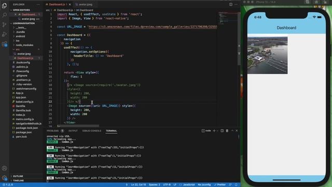Open the babel.config.js file
The width and height of the screenshot is (332, 187).
[x=24, y=102]
